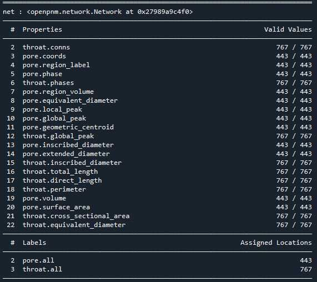317x282 pixels.
Task: Select the pore.all label row
Action: (157, 260)
